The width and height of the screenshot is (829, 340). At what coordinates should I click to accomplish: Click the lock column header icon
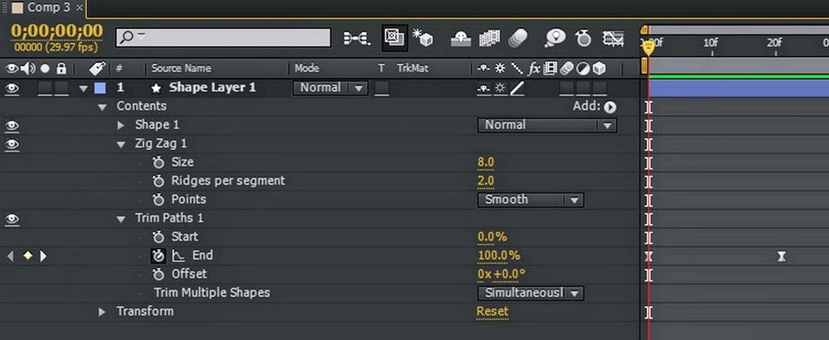(61, 68)
